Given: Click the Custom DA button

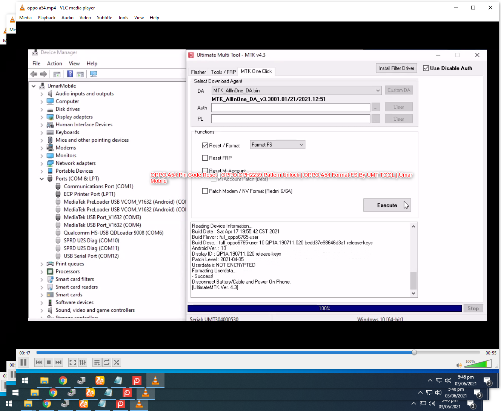Looking at the screenshot, I should click(399, 90).
